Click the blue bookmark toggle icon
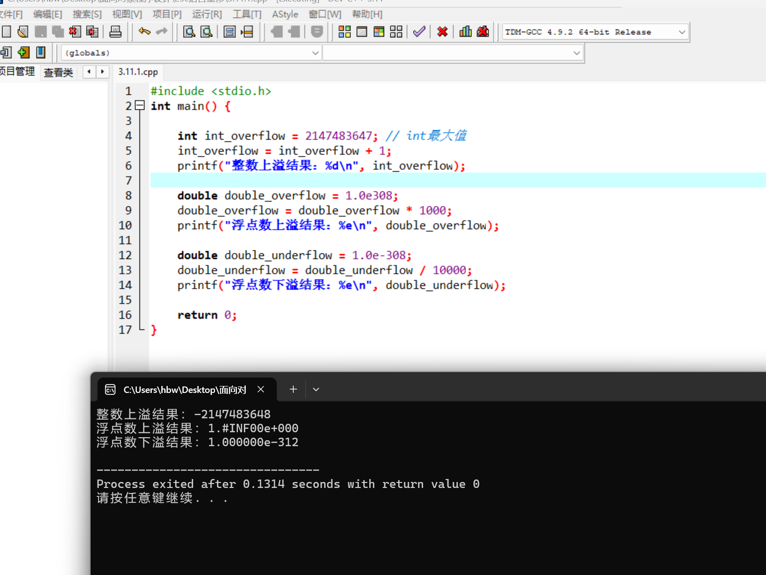This screenshot has height=575, width=766. [x=41, y=52]
